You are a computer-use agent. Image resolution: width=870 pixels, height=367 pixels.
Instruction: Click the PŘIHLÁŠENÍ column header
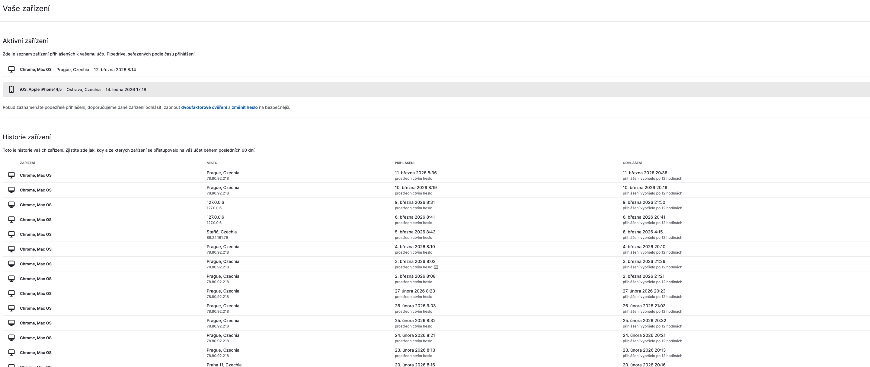(x=404, y=163)
